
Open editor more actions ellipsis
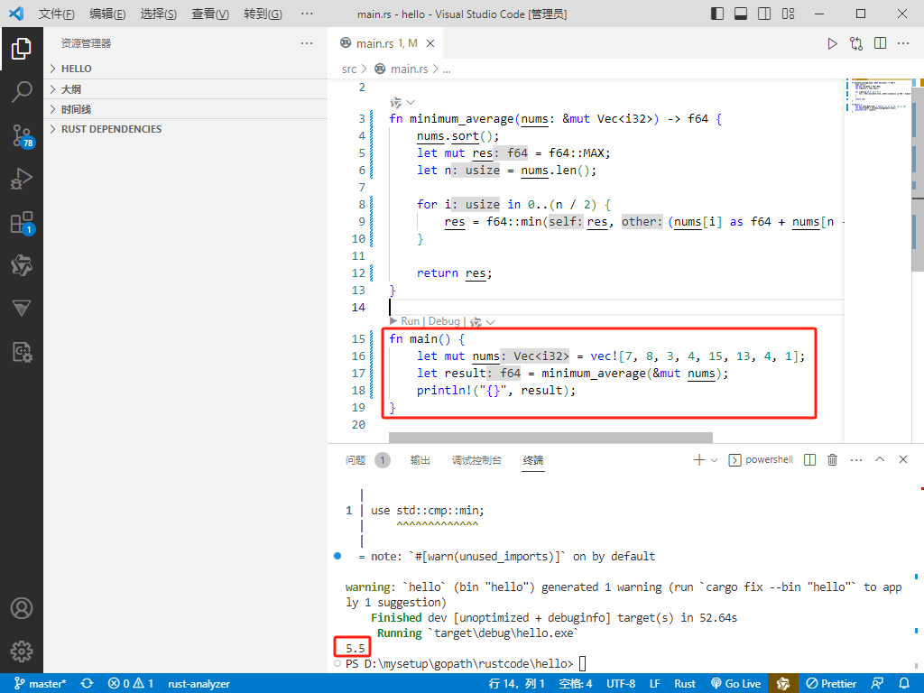(x=903, y=43)
